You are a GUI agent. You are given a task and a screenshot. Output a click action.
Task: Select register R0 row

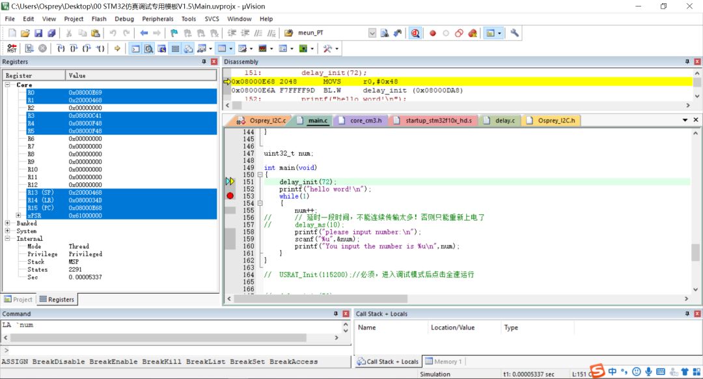pyautogui.click(x=122, y=92)
